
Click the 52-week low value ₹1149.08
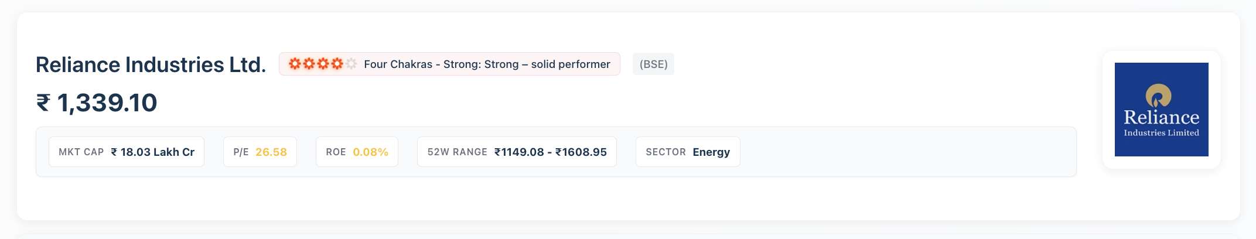pyautogui.click(x=519, y=152)
